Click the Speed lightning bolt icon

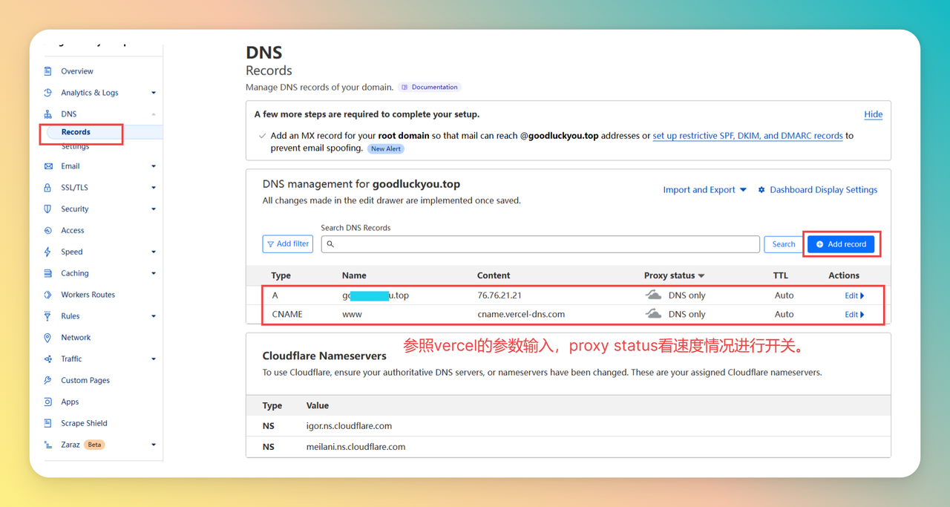click(48, 252)
